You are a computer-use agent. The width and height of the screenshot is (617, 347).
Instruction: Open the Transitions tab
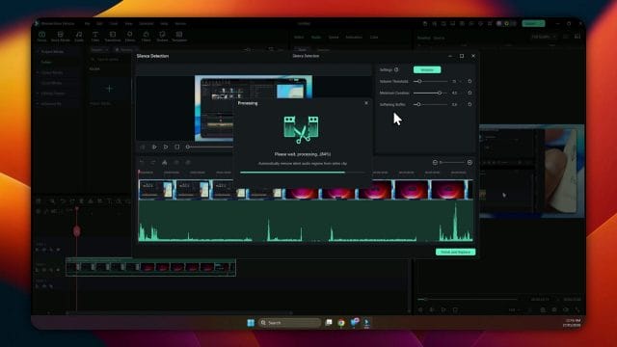[113, 37]
